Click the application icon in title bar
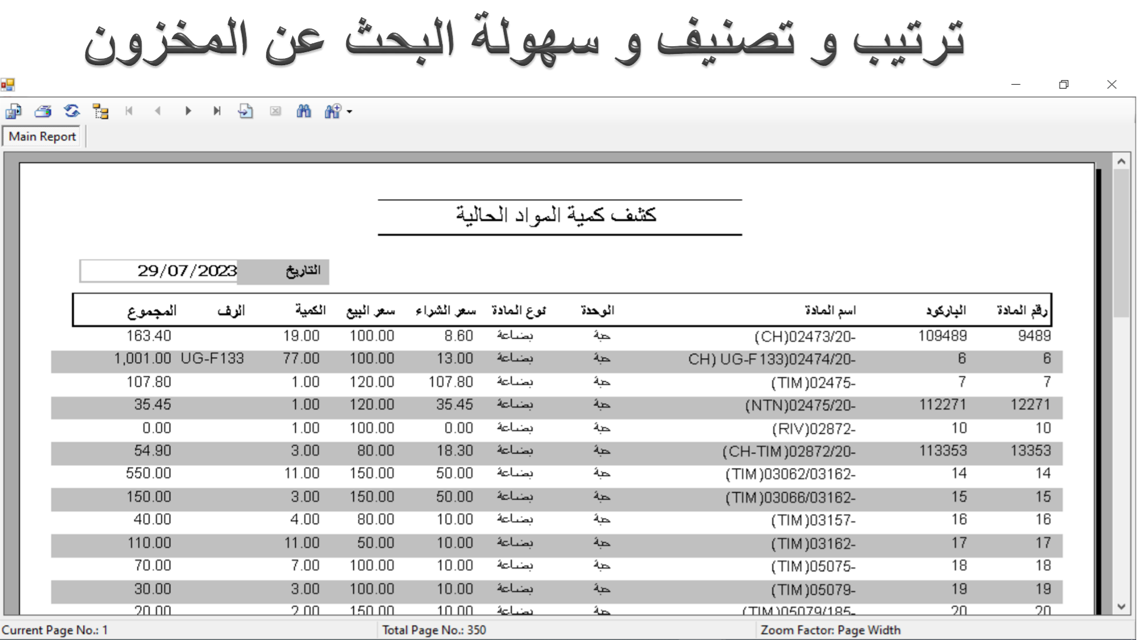The image size is (1138, 640). [8, 84]
